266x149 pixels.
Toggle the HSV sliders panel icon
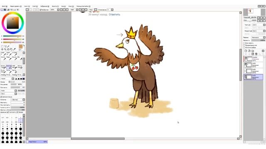tap(8, 10)
